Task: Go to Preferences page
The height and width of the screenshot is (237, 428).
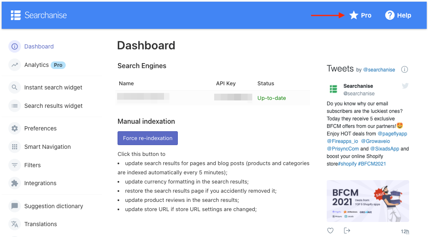Action: point(41,128)
